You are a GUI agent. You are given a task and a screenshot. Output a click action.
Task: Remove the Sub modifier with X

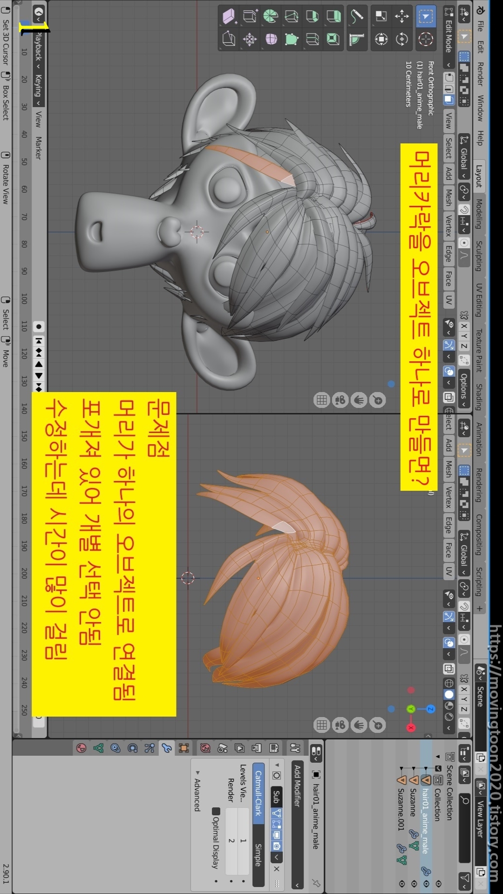click(276, 869)
